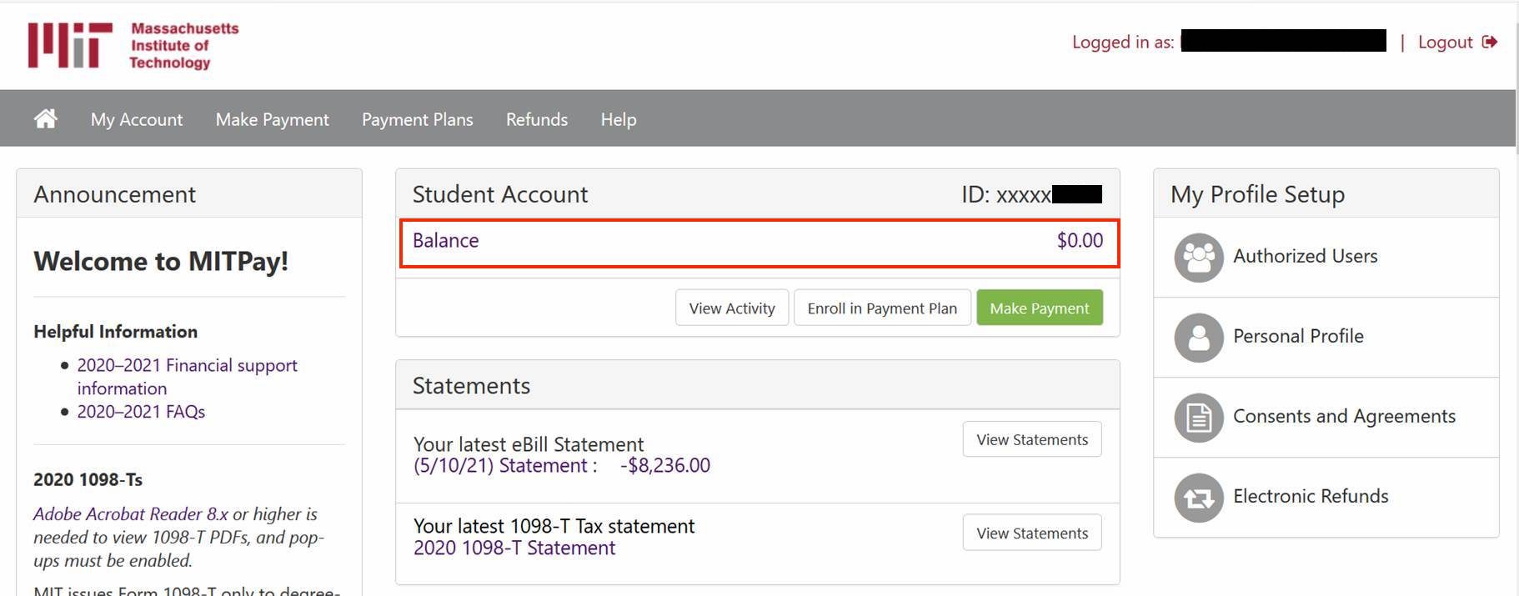Click the logout arrow icon
This screenshot has height=596, width=1519.
tap(1490, 42)
